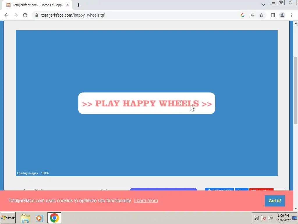
Task: Open the volume speaker tray icon
Action: click(270, 218)
